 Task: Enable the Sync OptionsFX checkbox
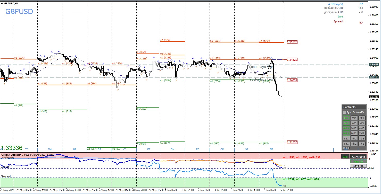click(344, 112)
